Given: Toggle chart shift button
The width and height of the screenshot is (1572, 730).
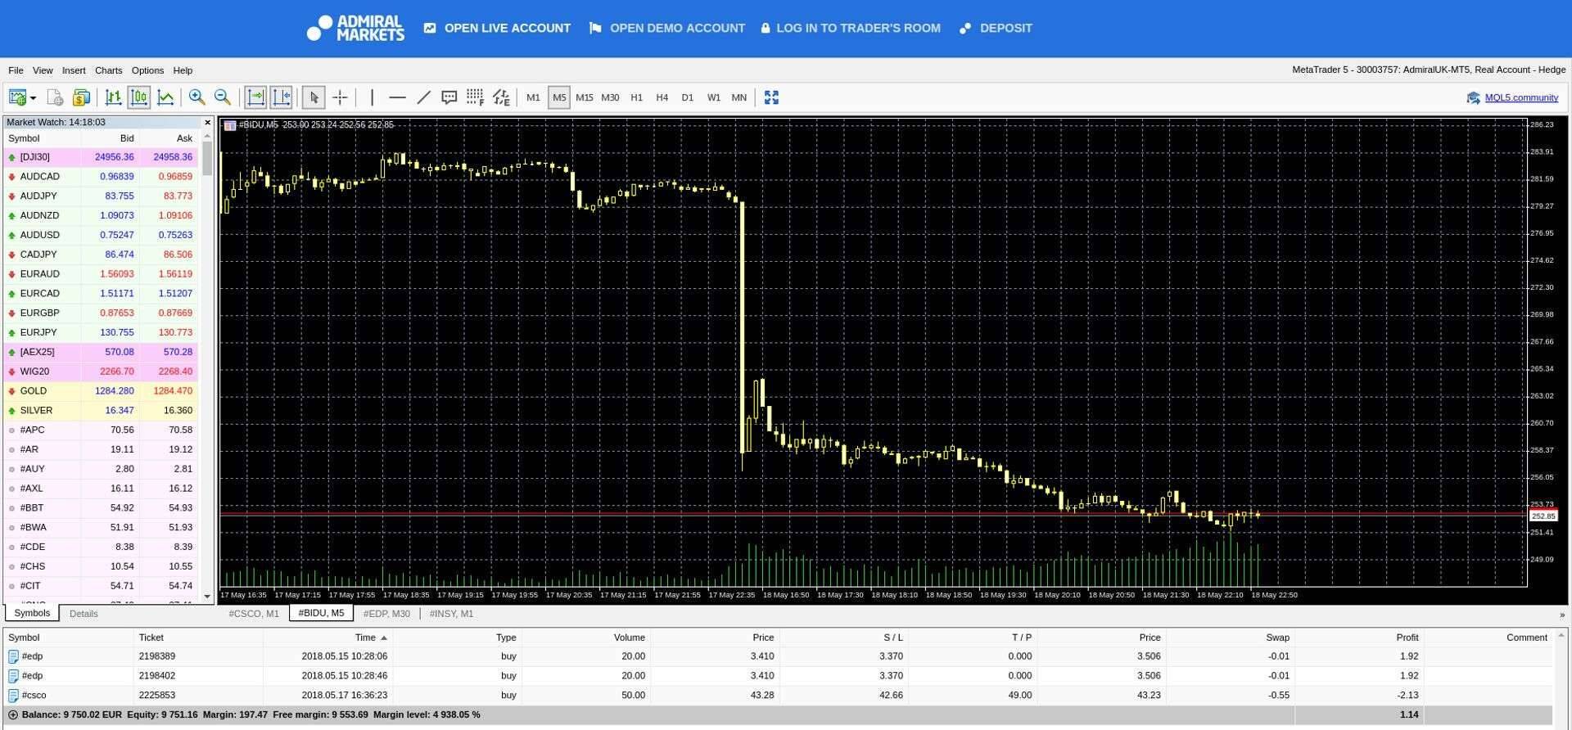Looking at the screenshot, I should coord(281,97).
